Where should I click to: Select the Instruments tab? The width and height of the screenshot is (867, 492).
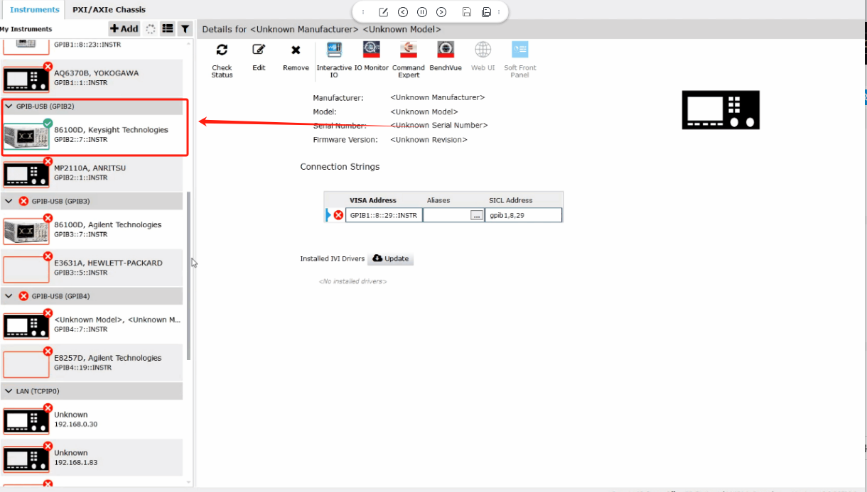click(34, 9)
